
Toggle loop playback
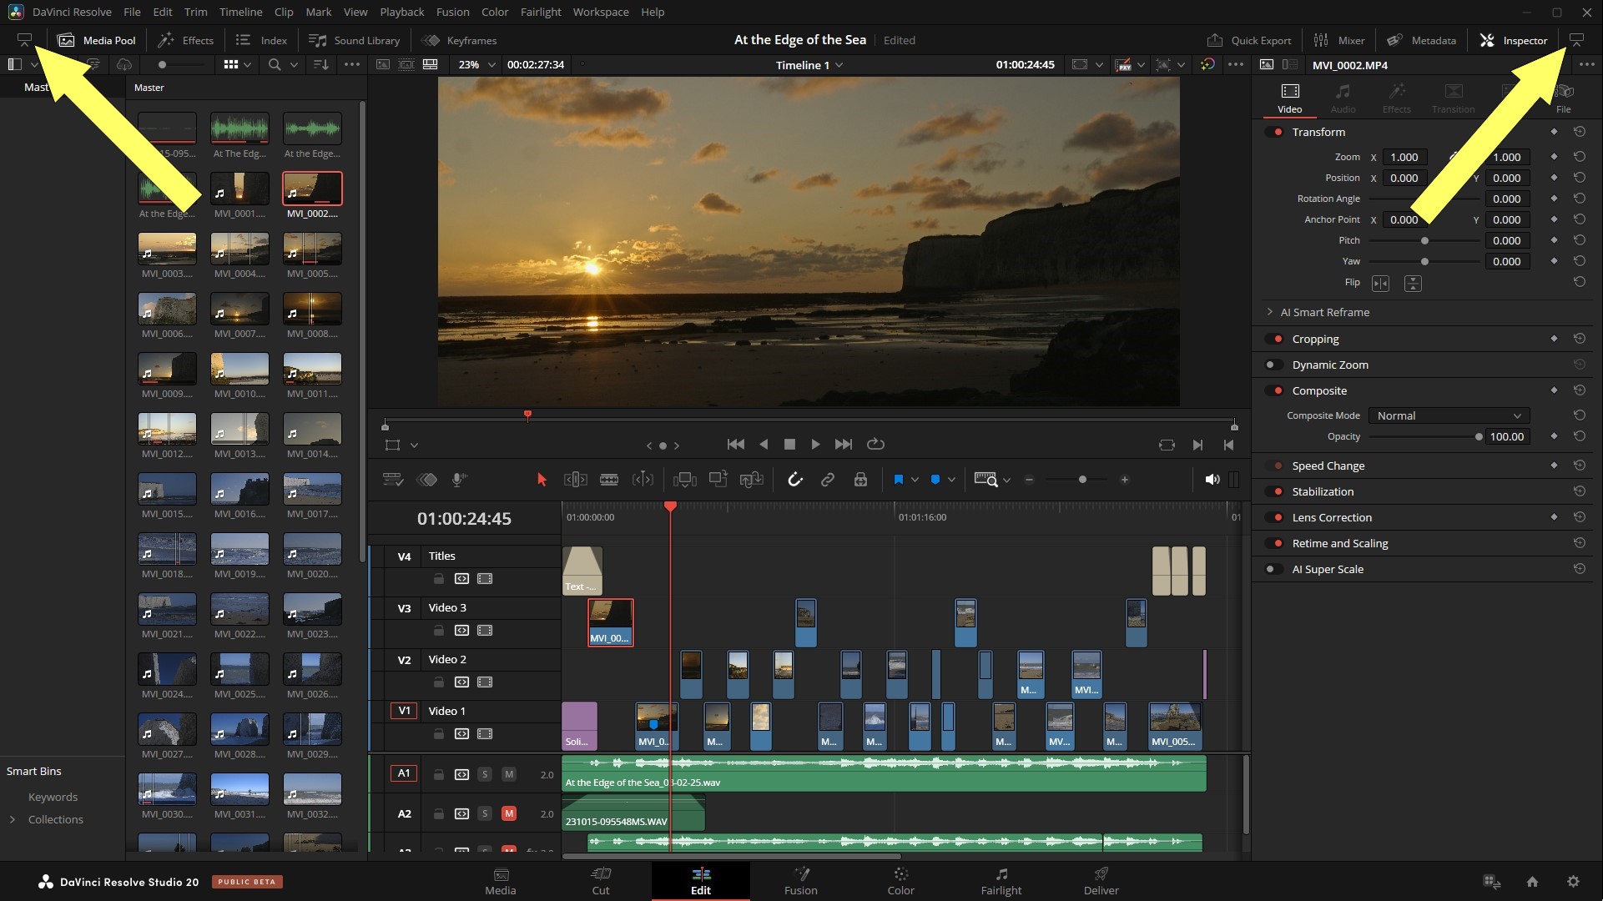[x=875, y=445]
